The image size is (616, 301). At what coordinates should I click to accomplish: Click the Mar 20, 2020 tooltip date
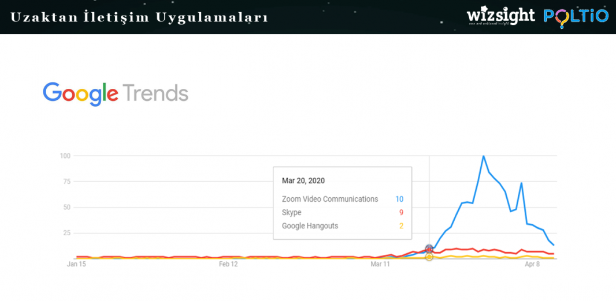(303, 180)
